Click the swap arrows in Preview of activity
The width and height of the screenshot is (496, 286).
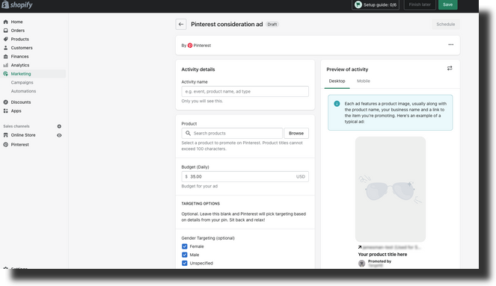pyautogui.click(x=450, y=68)
